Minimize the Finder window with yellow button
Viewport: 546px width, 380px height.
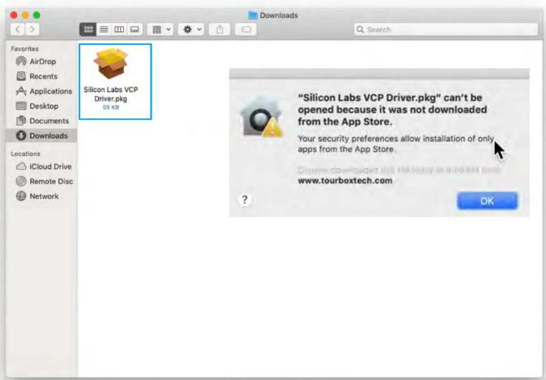tap(25, 15)
